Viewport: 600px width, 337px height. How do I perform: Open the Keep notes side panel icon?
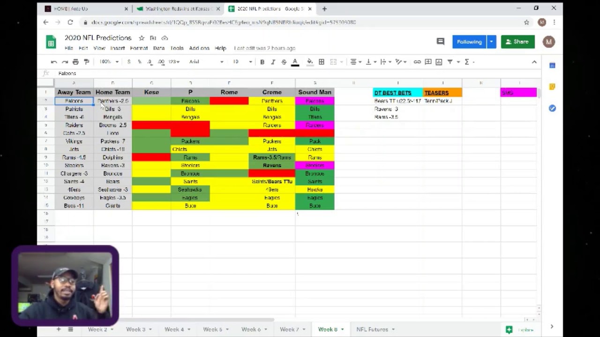(552, 87)
